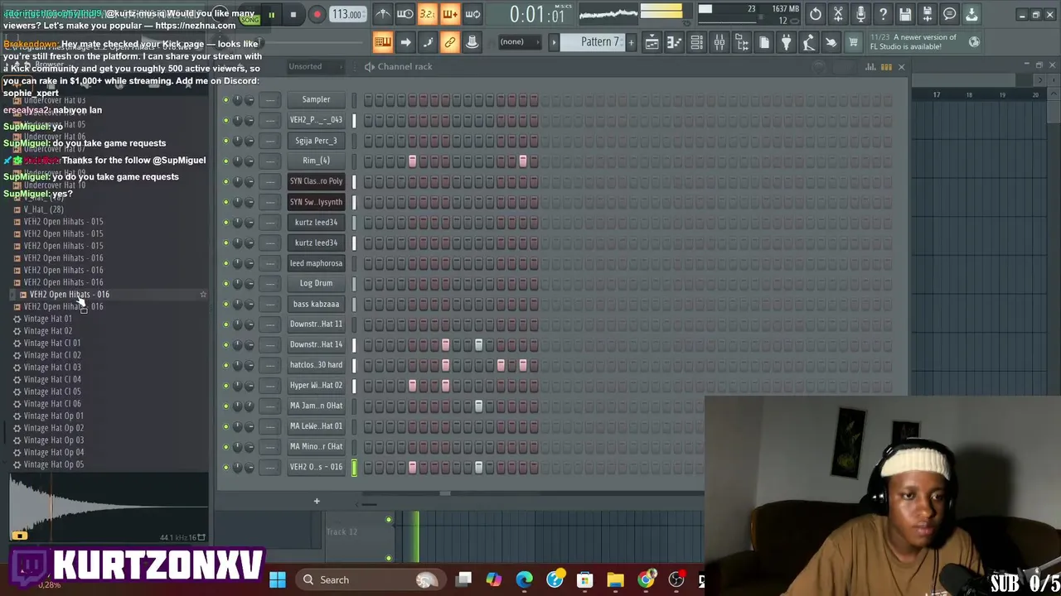Click the red record button
Image resolution: width=1061 pixels, height=596 pixels.
tap(317, 14)
